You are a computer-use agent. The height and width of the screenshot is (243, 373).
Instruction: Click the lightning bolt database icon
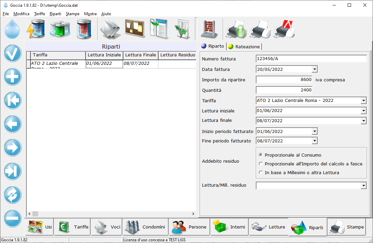click(x=36, y=29)
